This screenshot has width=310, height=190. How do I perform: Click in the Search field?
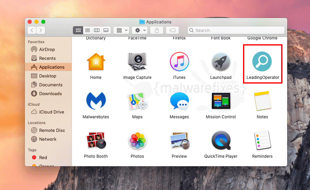236,30
